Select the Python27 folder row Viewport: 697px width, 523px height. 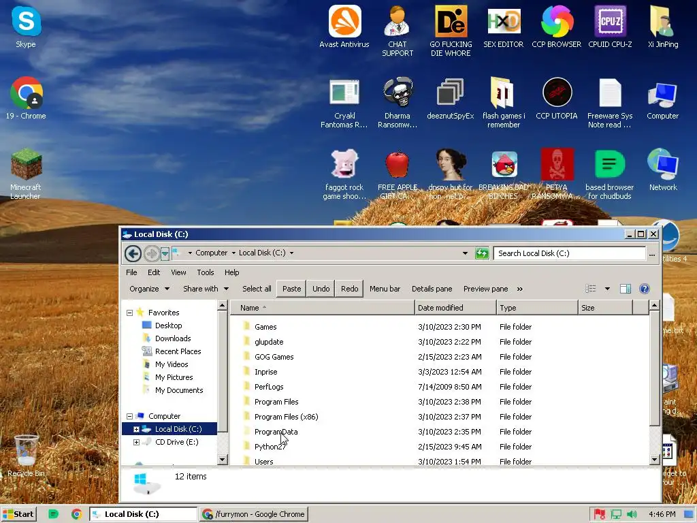[440, 447]
